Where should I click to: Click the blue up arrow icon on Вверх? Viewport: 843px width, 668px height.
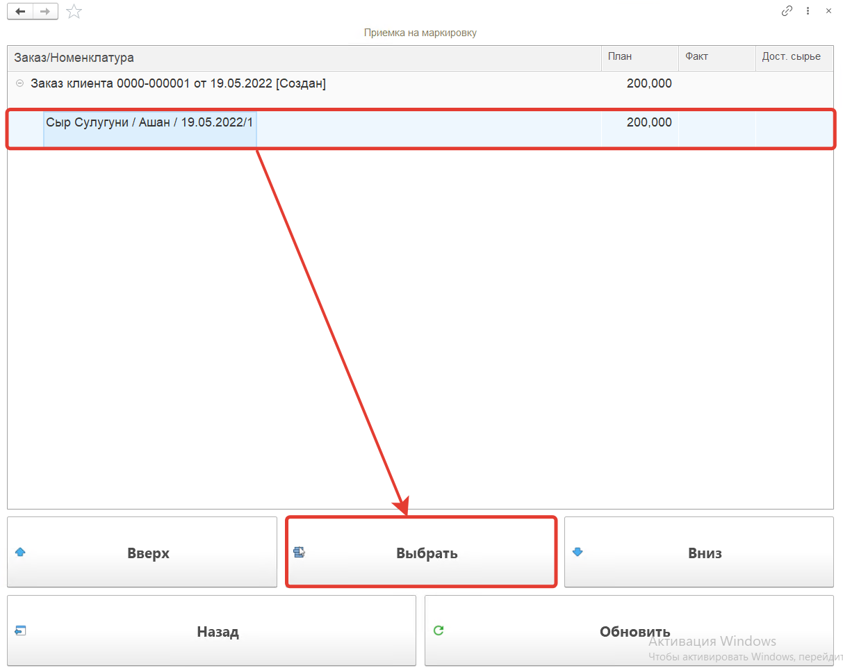pos(20,553)
